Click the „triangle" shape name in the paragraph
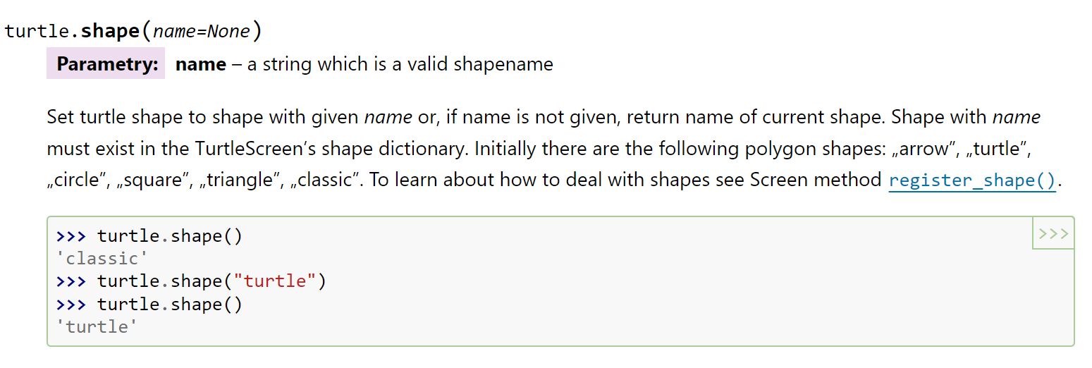1092x368 pixels. (238, 180)
